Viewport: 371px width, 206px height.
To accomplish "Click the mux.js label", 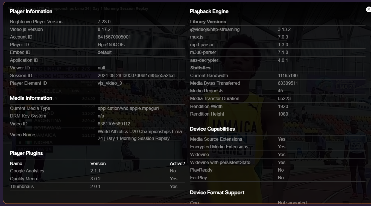I will (x=197, y=37).
